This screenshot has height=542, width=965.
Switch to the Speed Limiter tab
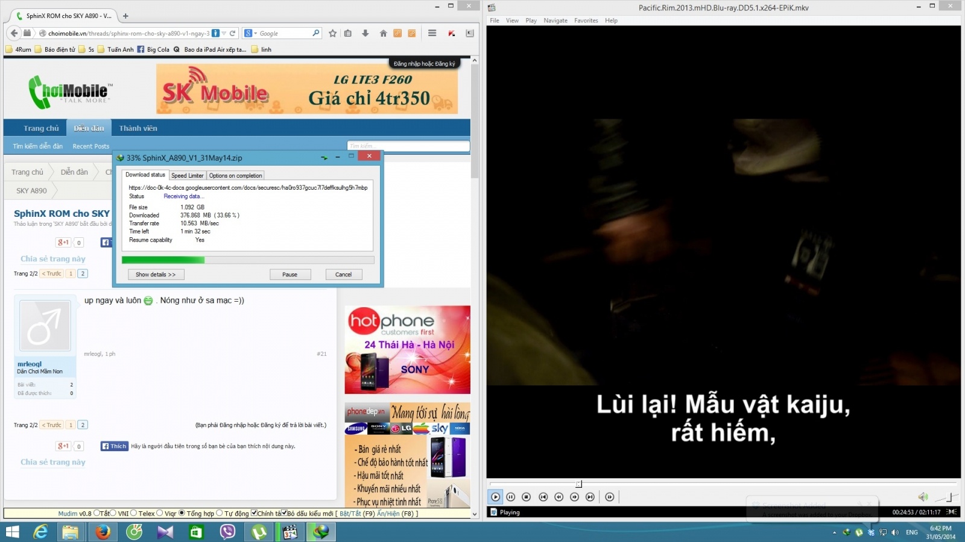(188, 175)
